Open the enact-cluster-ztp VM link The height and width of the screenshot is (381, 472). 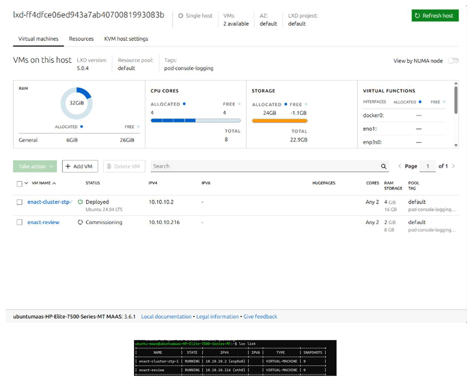click(50, 202)
